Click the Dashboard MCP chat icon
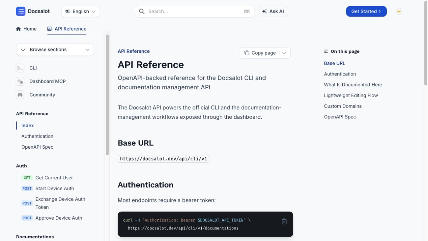 coord(20,81)
